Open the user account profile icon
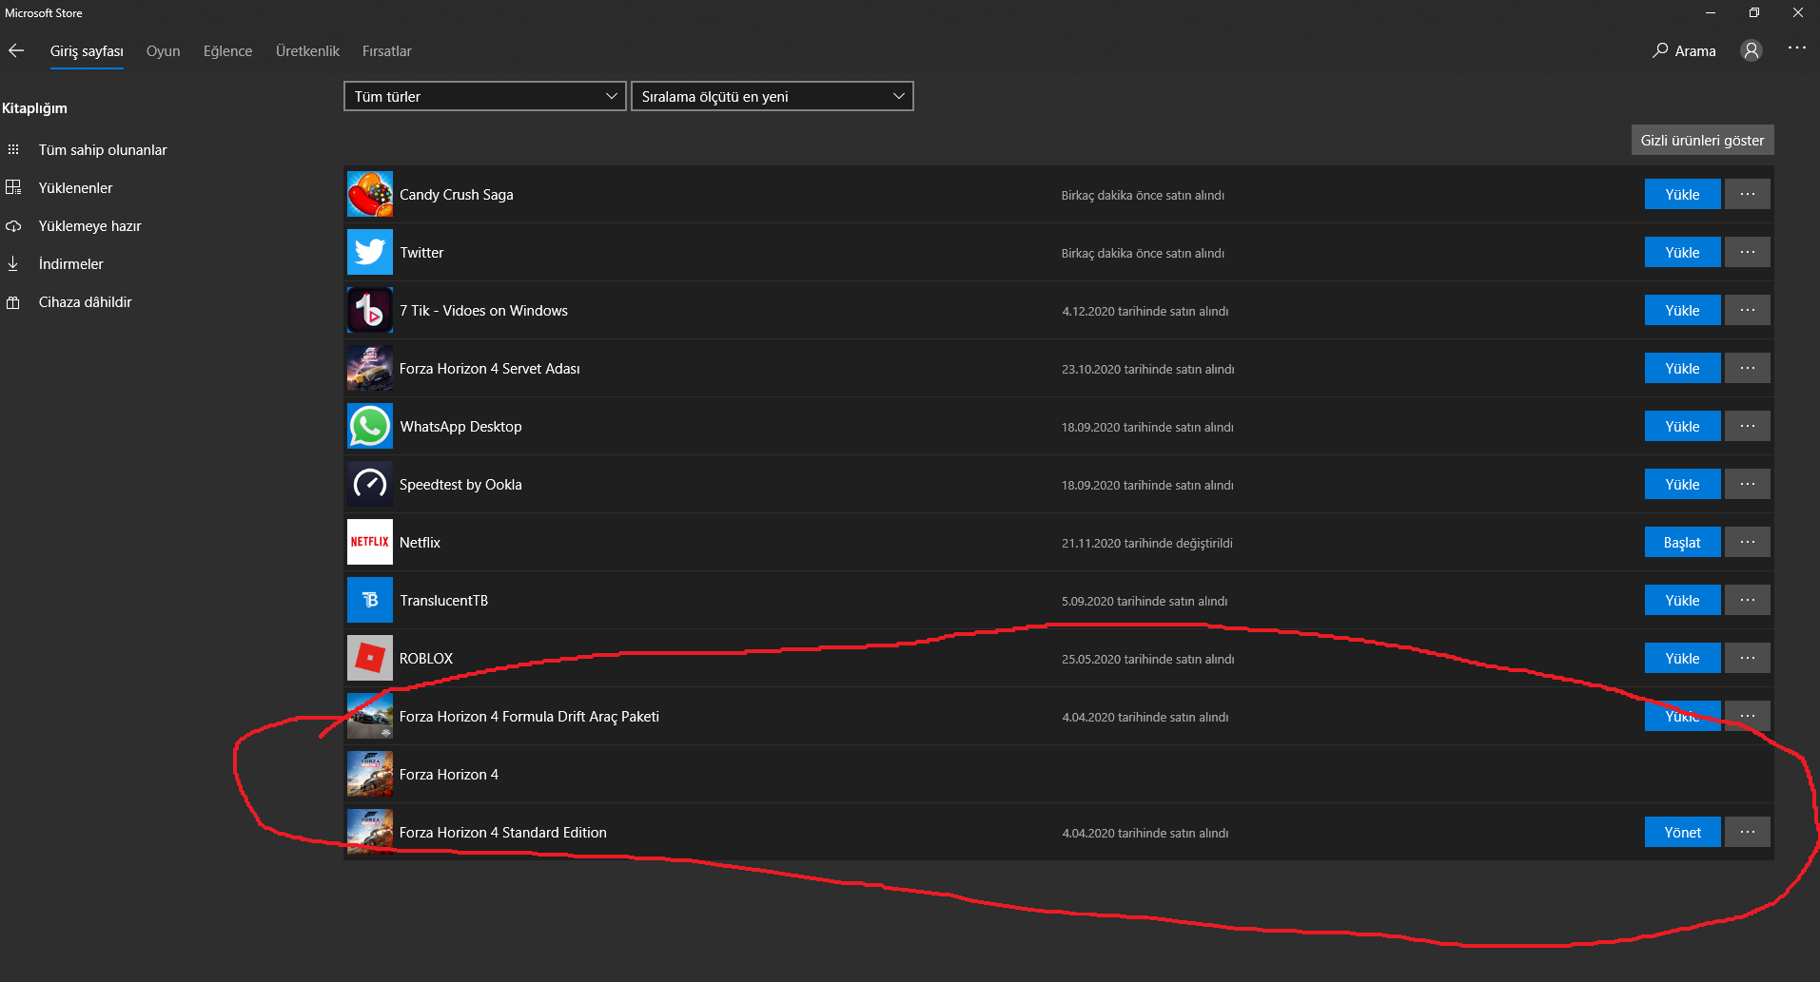The image size is (1820, 982). [1751, 50]
